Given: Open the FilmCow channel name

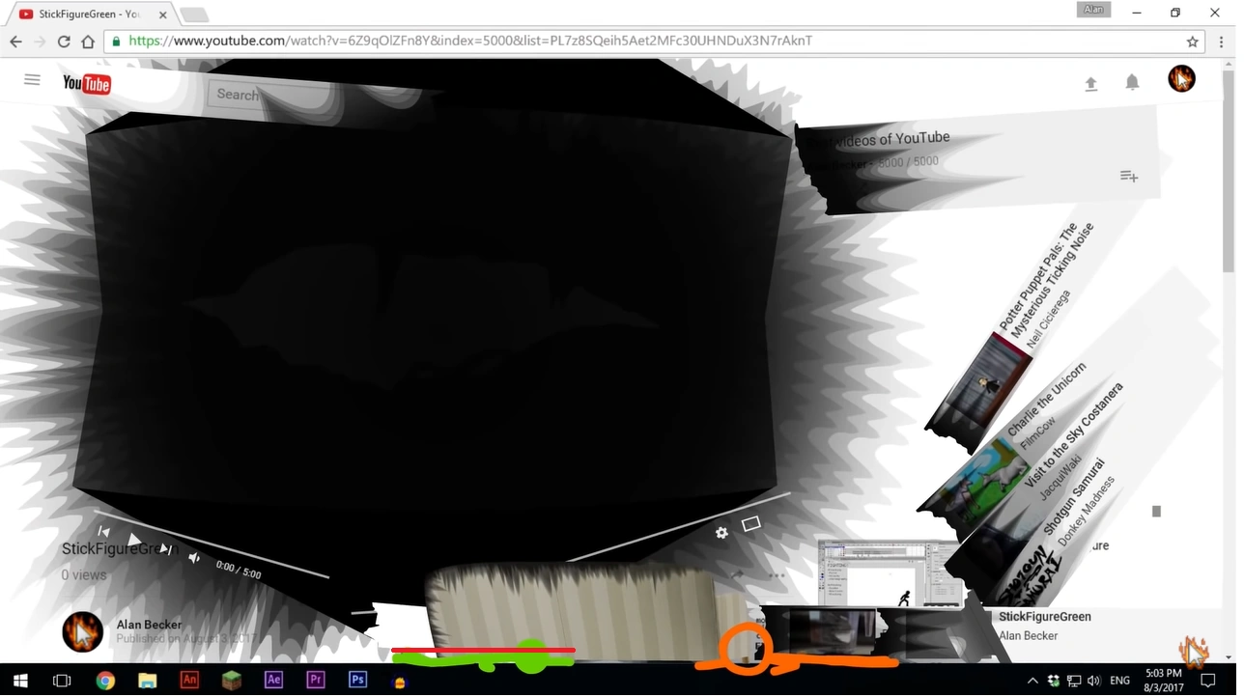Looking at the screenshot, I should [1038, 433].
